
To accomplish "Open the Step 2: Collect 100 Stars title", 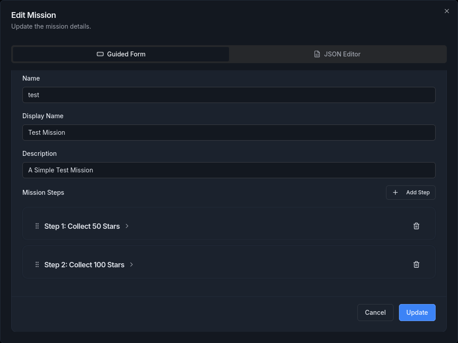I will [84, 265].
